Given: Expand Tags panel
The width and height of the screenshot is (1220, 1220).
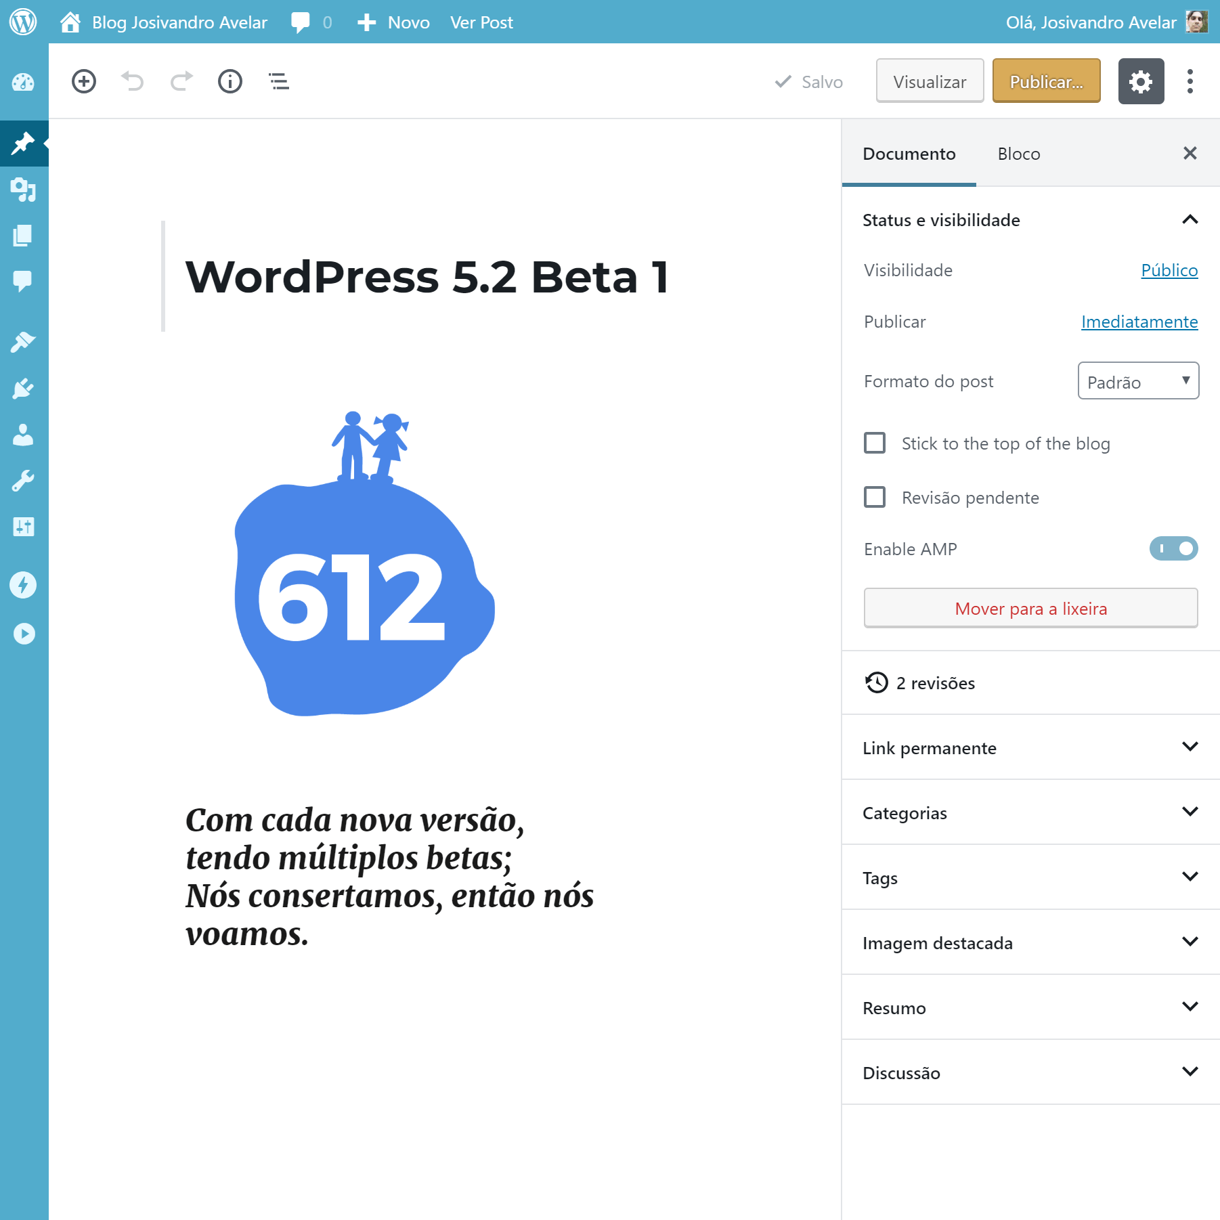Looking at the screenshot, I should pos(1030,877).
